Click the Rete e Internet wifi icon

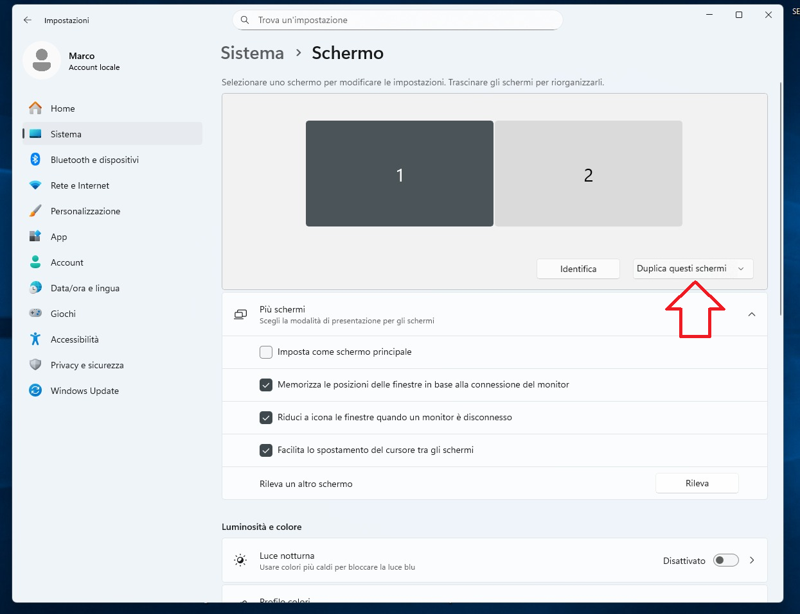(35, 185)
